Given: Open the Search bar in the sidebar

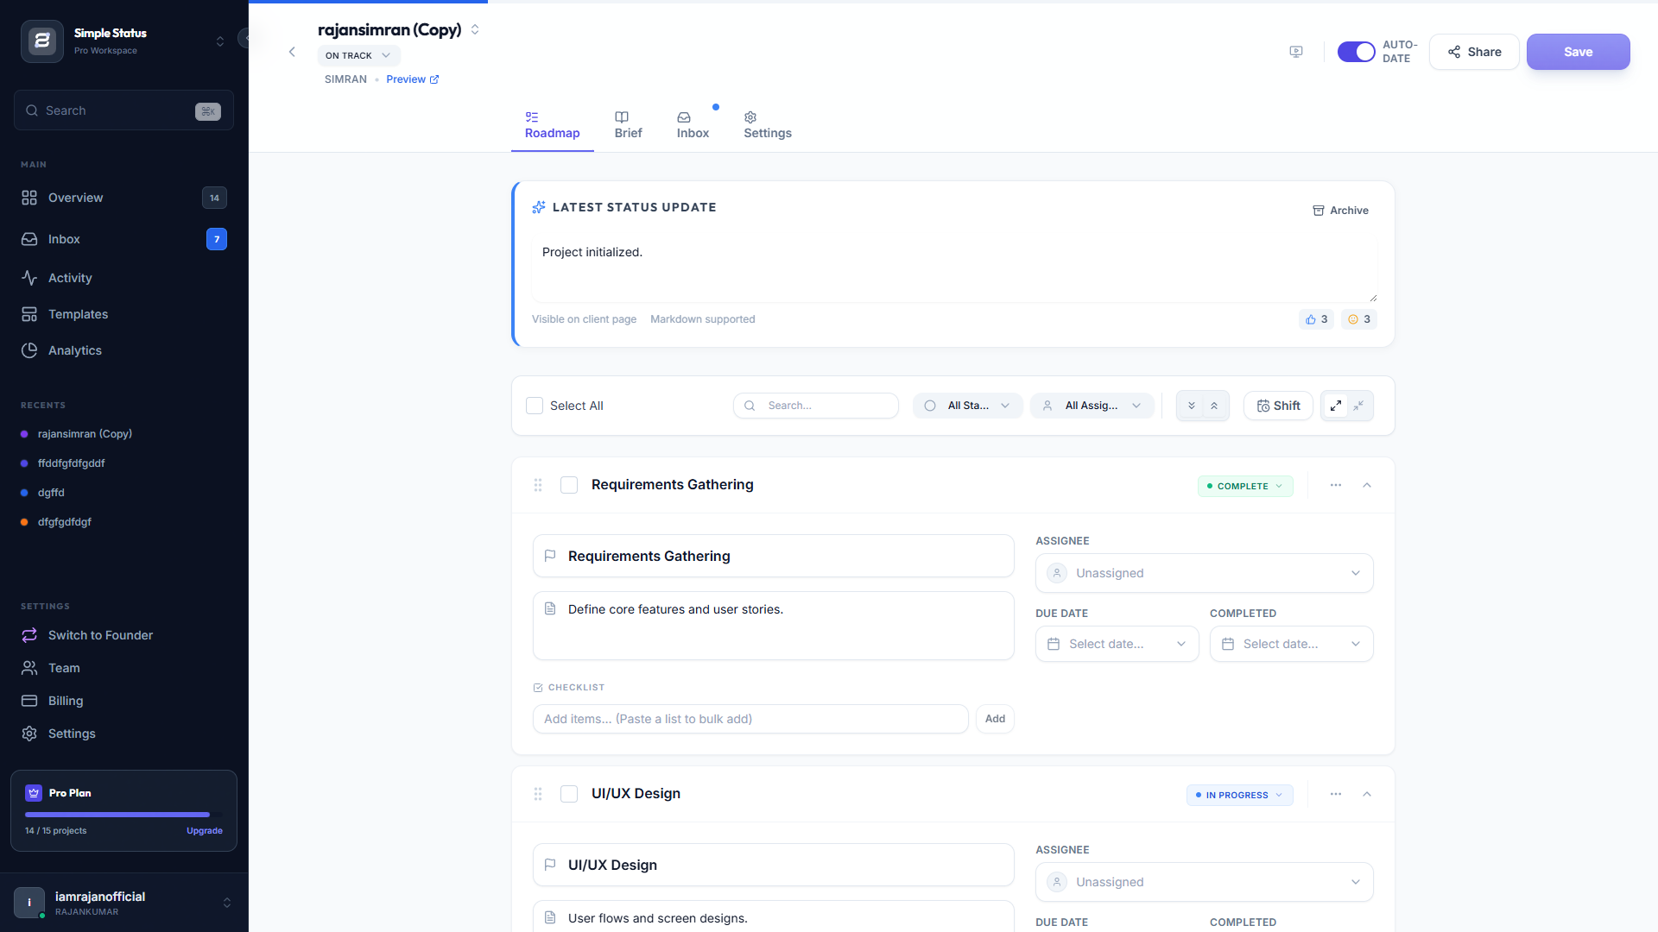Looking at the screenshot, I should coord(123,110).
